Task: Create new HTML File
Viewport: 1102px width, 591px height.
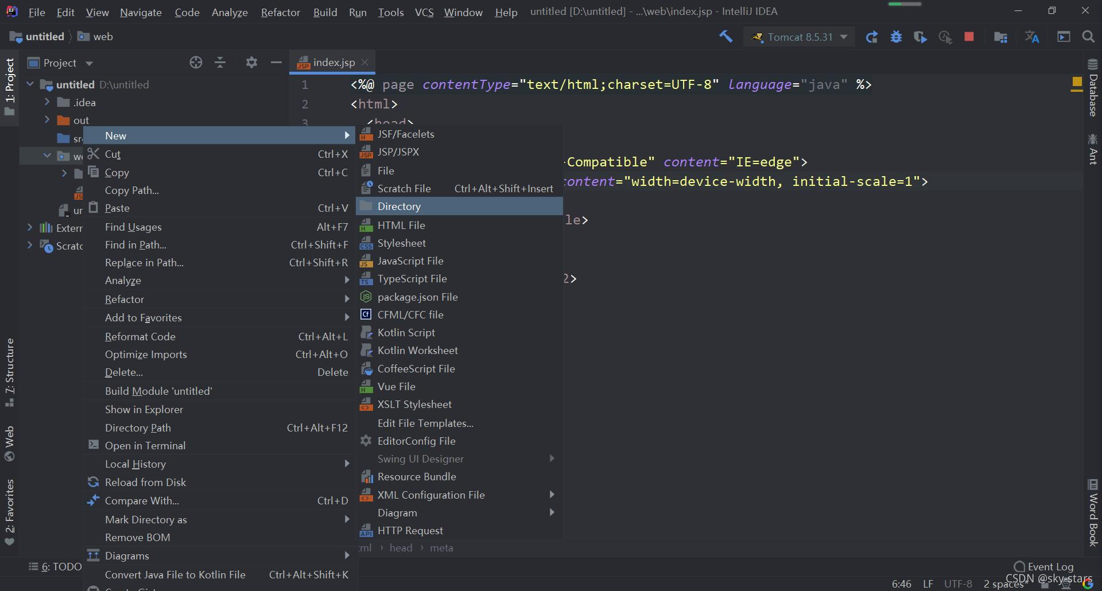Action: coord(459,225)
